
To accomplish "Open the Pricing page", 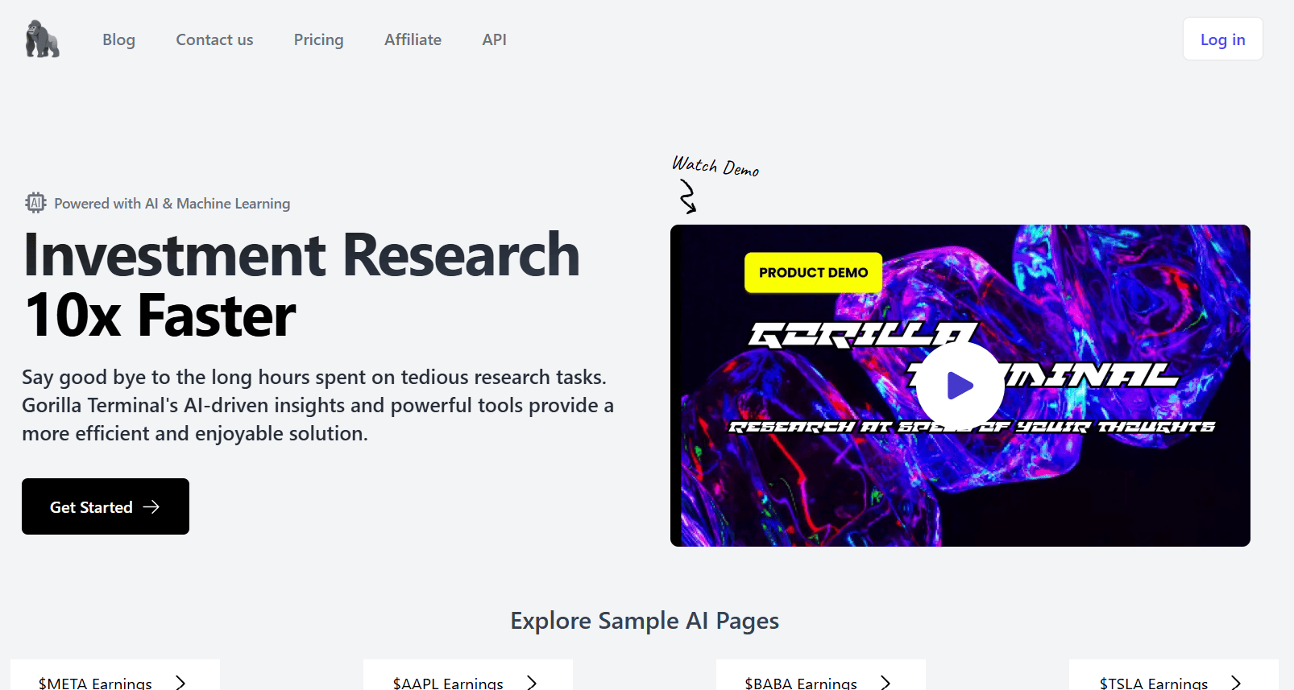I will (x=318, y=39).
